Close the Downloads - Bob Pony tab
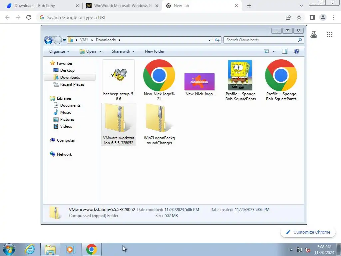This screenshot has width=341, height=256. [77, 6]
